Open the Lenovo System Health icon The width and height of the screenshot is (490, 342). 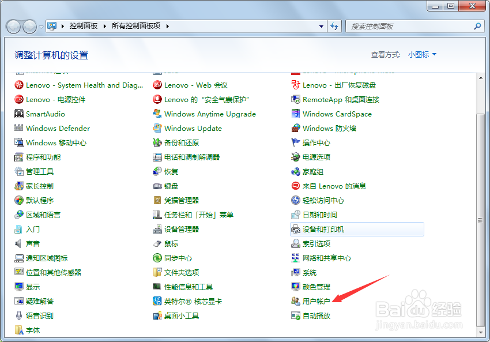pyautogui.click(x=19, y=85)
